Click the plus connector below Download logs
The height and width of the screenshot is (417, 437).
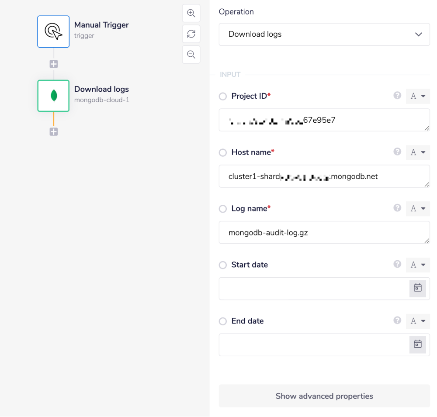coord(53,131)
